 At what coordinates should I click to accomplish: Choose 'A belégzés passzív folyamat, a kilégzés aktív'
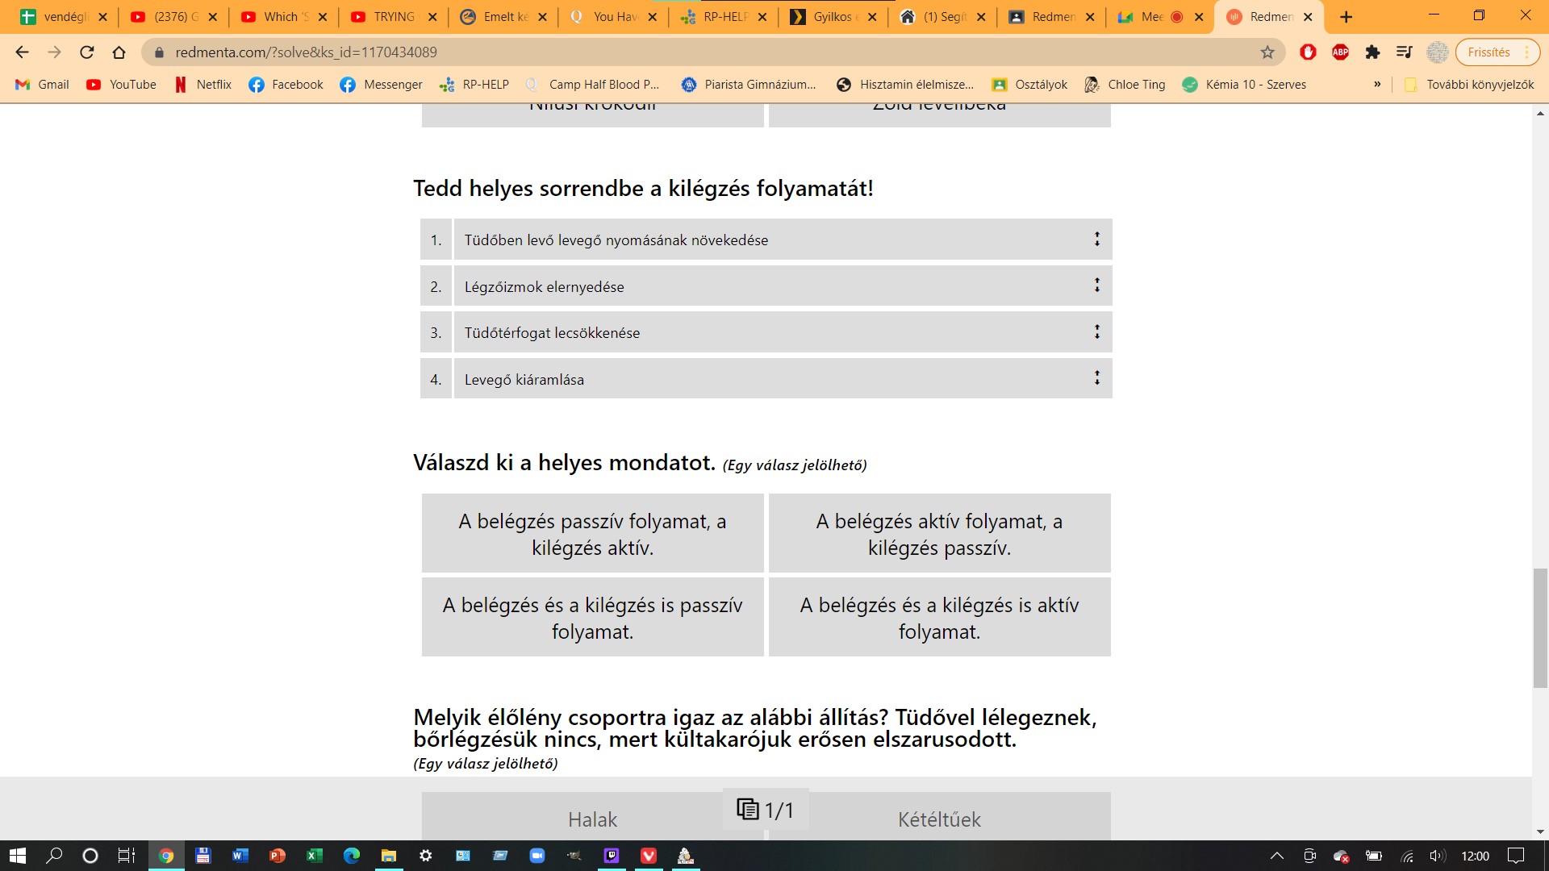pyautogui.click(x=592, y=534)
